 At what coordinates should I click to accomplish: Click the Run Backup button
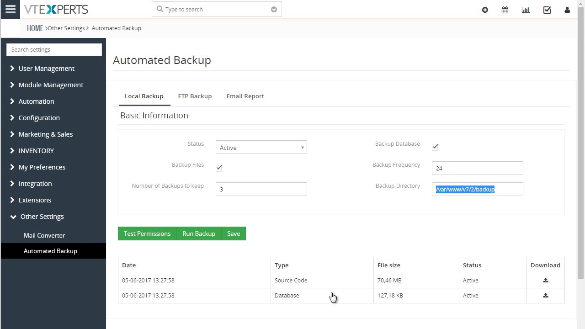coord(199,233)
